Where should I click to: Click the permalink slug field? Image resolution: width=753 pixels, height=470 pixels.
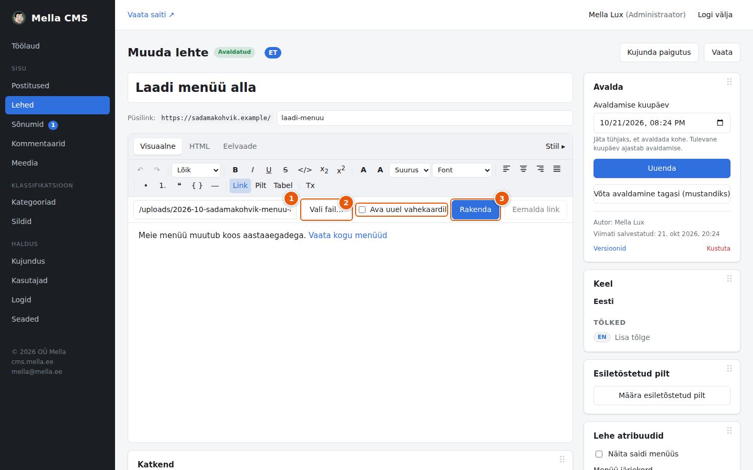pos(425,118)
